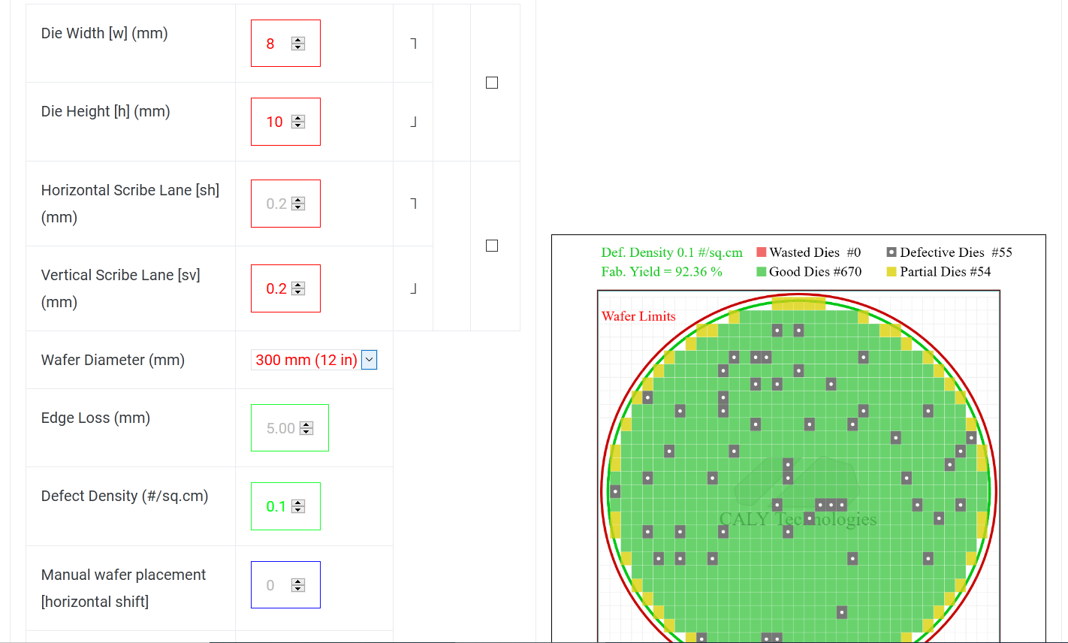Image resolution: width=1068 pixels, height=643 pixels.
Task: Click the Die Height value field showing 10
Action: point(285,122)
